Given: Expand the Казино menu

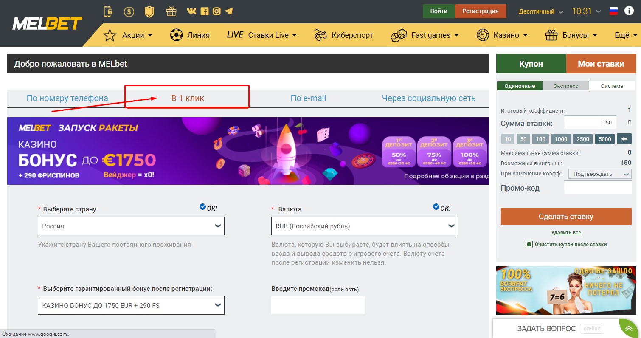Looking at the screenshot, I should coord(510,35).
